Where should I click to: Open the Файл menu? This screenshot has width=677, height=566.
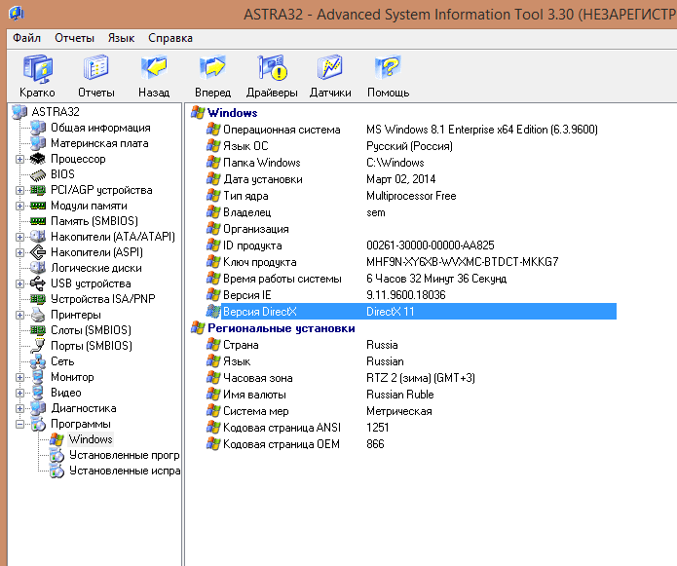26,38
